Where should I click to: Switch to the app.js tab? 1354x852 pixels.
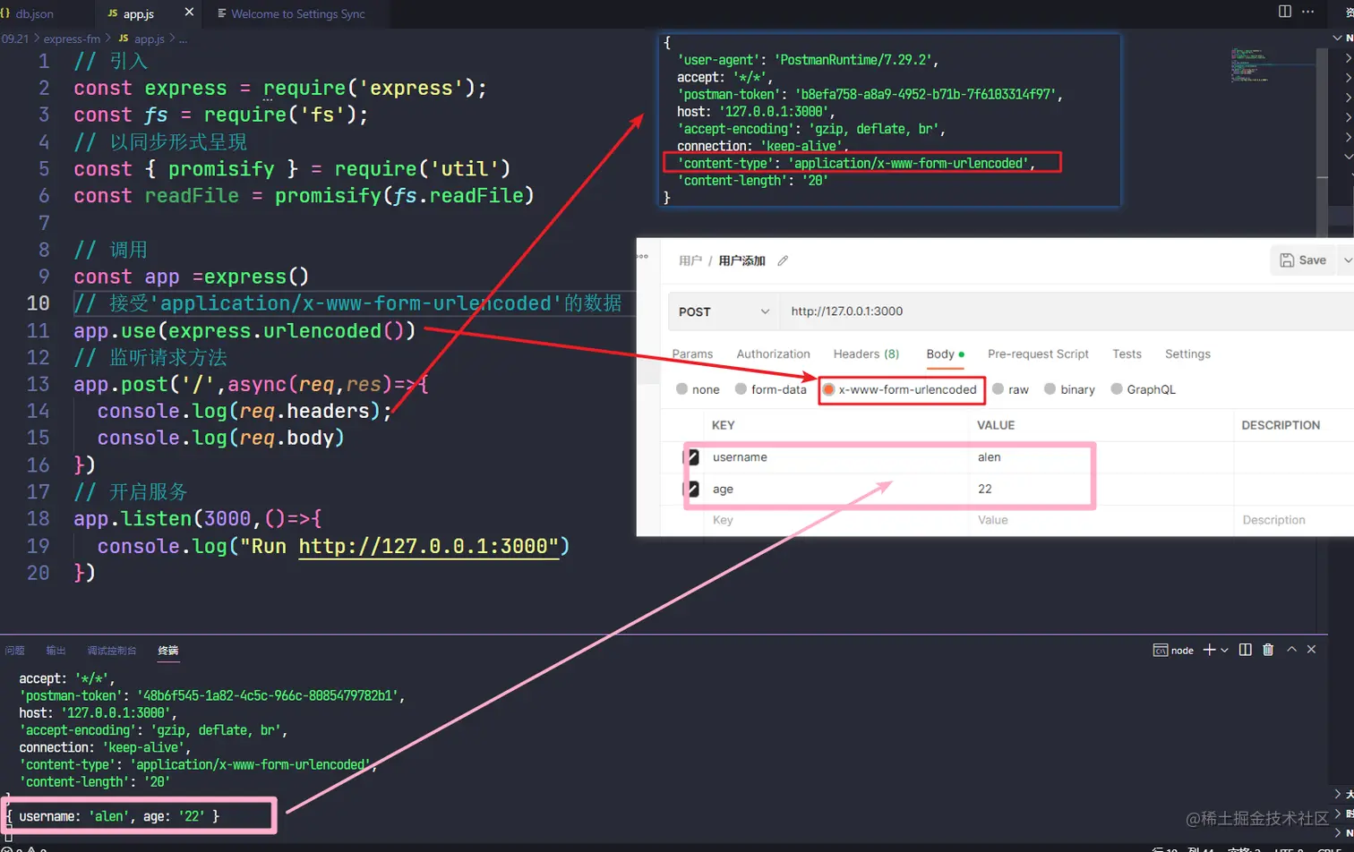pos(139,13)
